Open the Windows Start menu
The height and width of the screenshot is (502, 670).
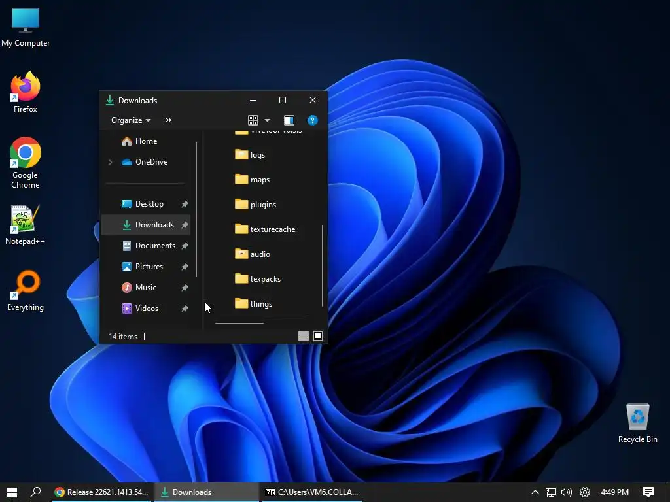click(12, 492)
